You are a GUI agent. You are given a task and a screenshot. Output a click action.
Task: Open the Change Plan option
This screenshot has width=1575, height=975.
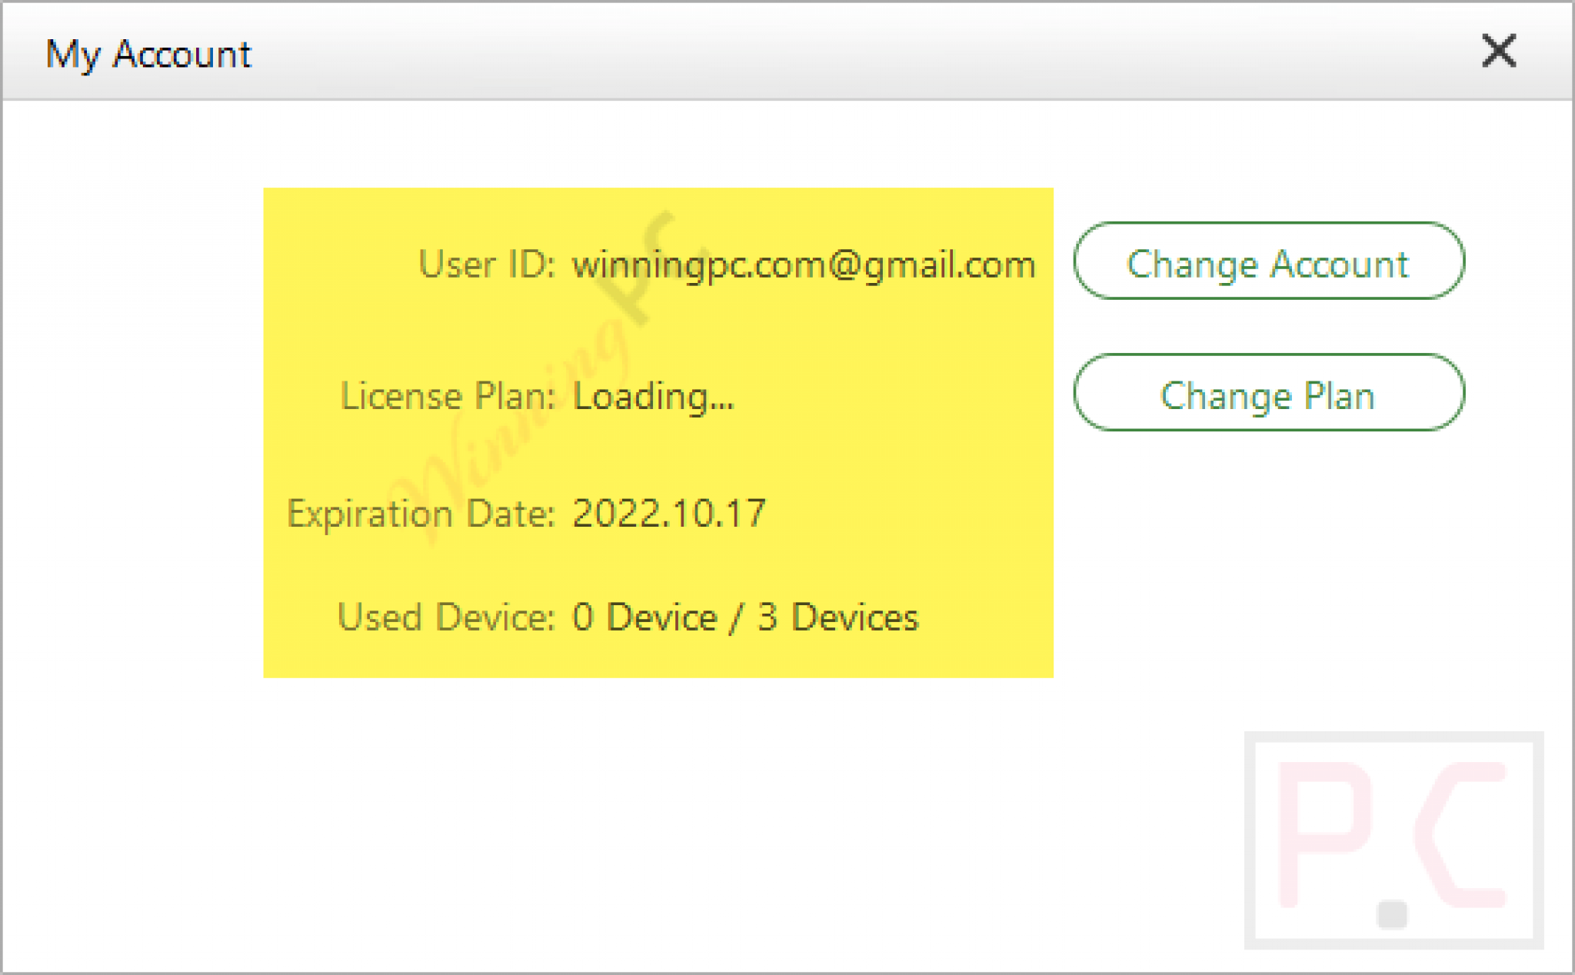tap(1269, 393)
